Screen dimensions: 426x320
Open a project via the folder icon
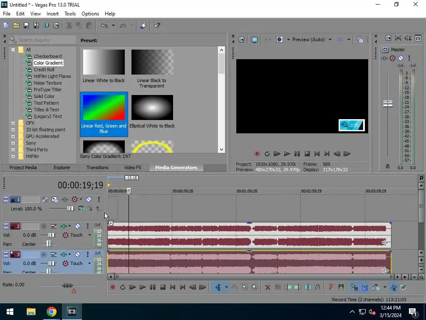click(16, 25)
